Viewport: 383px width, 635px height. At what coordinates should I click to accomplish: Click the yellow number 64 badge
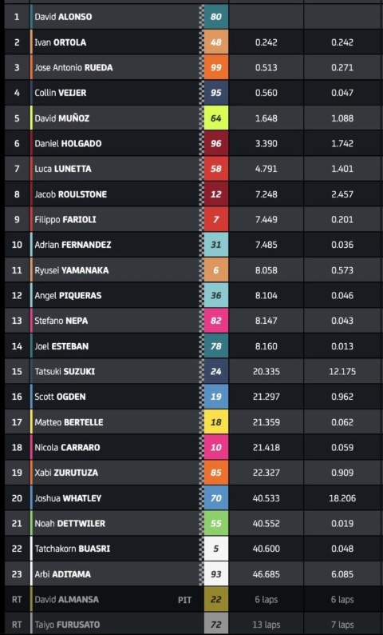(x=215, y=118)
